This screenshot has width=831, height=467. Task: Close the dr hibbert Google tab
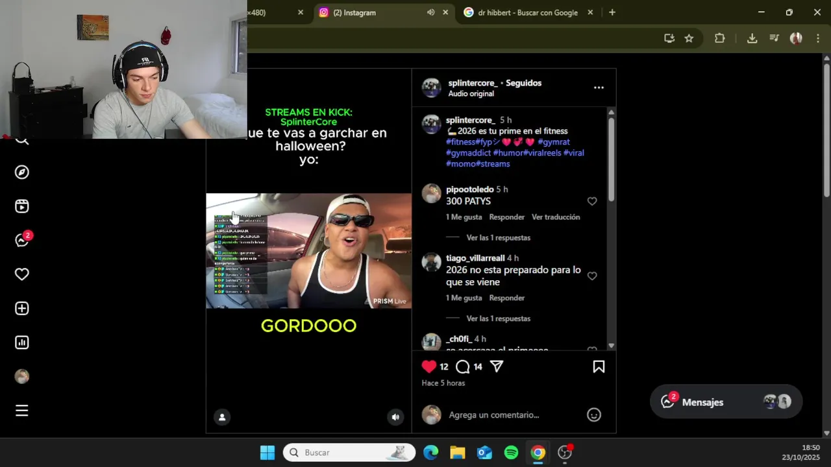tap(590, 12)
